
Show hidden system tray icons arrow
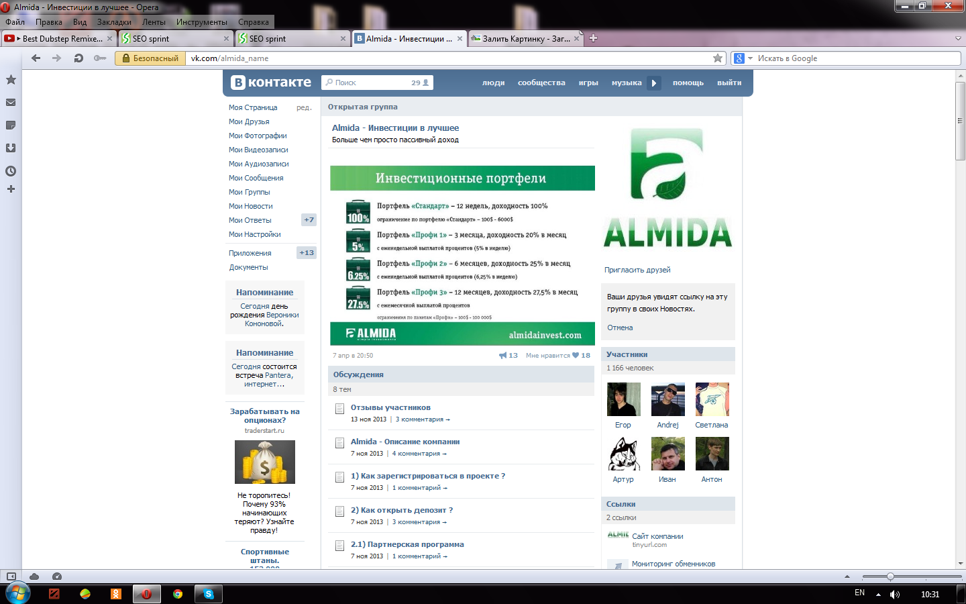[x=878, y=595]
